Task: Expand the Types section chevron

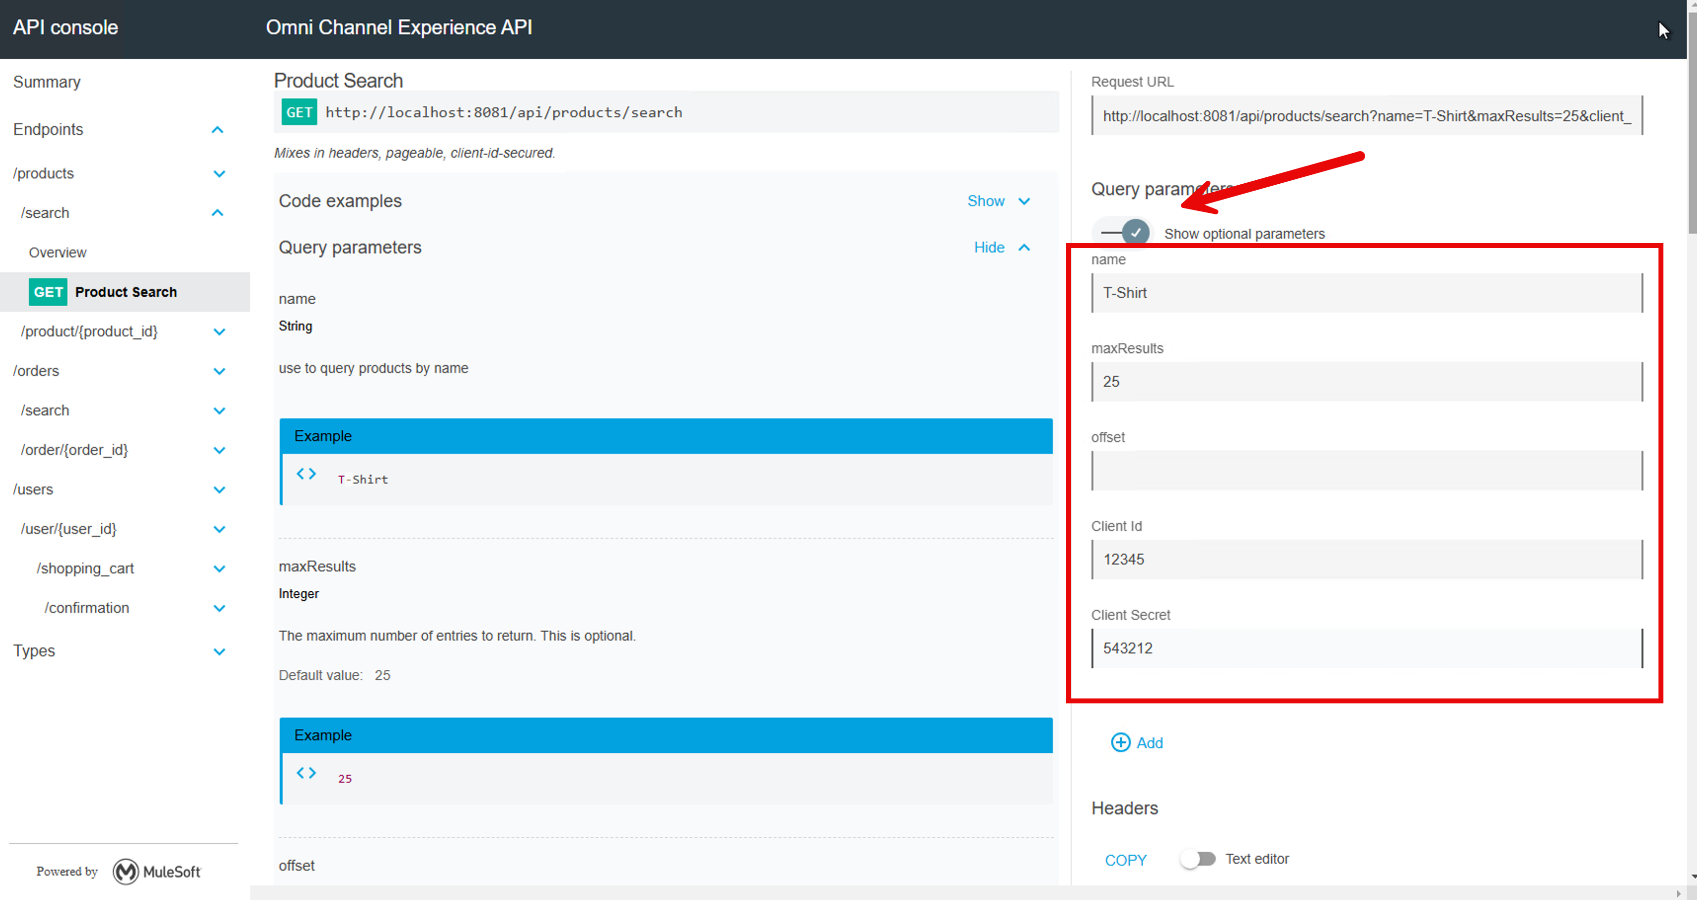Action: click(x=219, y=651)
